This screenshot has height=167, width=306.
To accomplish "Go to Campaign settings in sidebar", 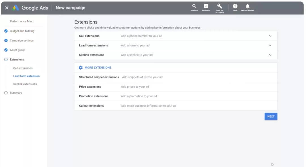I will 22,41.
